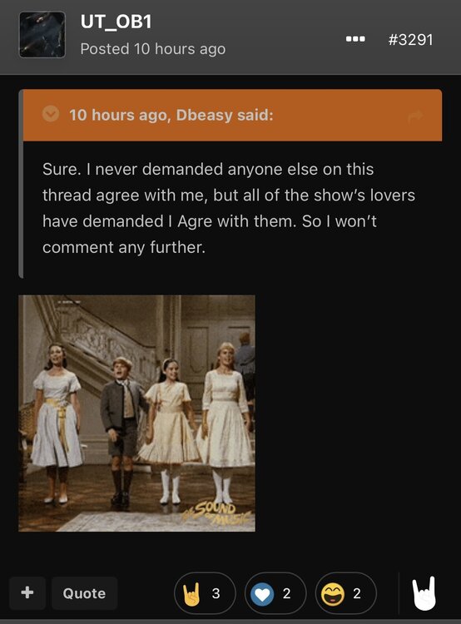Viewport: 461px width, 624px height.
Task: Click the laughing face reaction icon
Action: click(333, 594)
